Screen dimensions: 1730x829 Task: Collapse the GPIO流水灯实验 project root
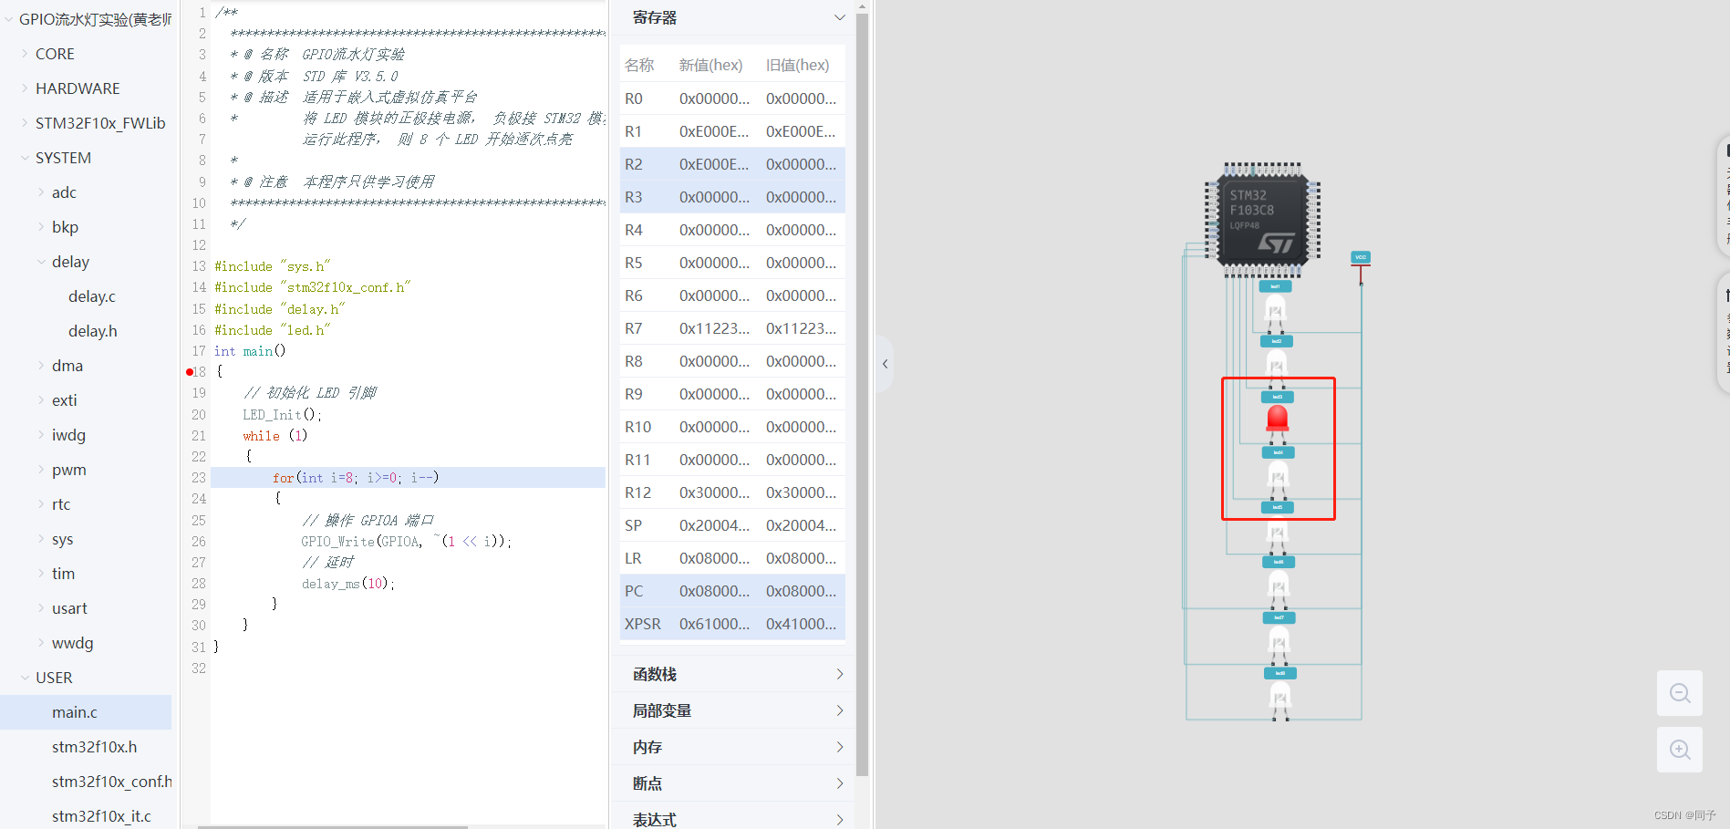click(x=8, y=19)
